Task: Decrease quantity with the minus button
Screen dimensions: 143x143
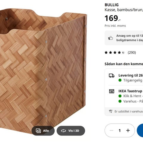Action: (x=111, y=130)
